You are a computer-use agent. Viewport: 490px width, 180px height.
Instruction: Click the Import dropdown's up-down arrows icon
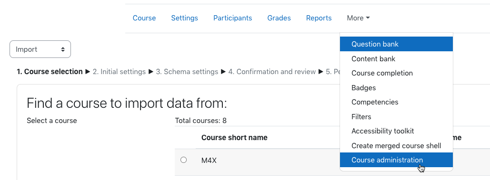coord(63,49)
